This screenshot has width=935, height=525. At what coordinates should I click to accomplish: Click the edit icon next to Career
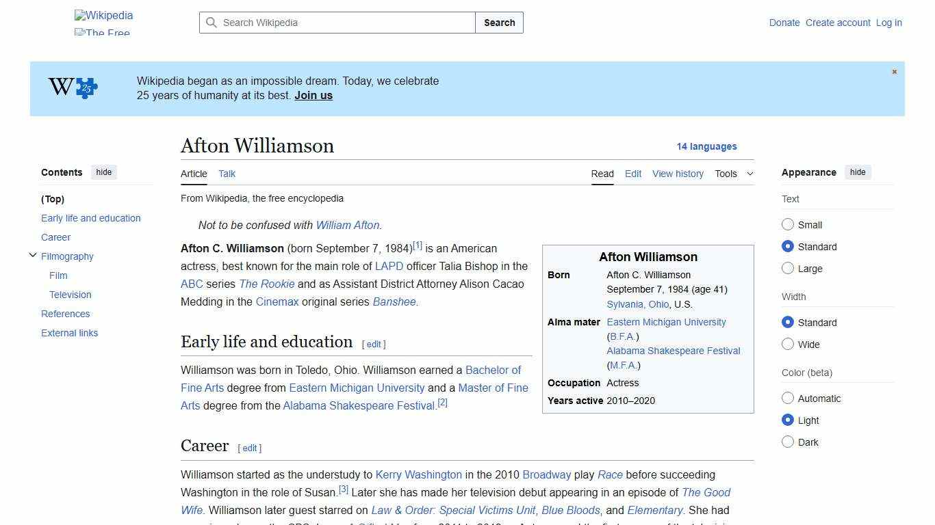coord(249,448)
